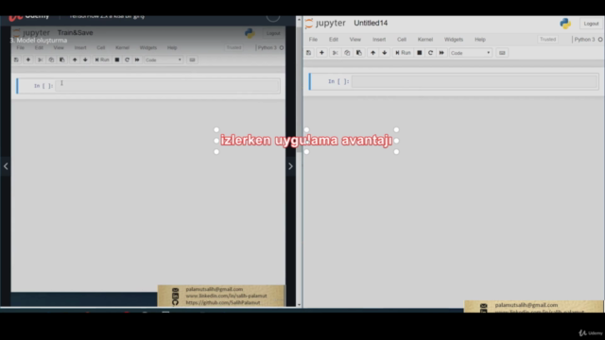Click save icon in Untitled14 notebook toolbar
The image size is (605, 340).
point(309,53)
